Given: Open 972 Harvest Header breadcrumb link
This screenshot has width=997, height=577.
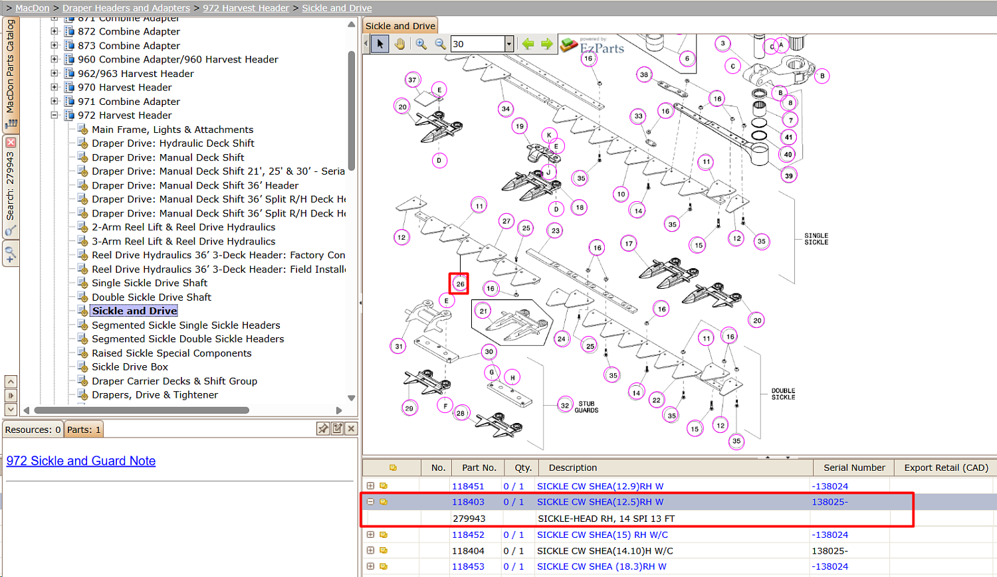Looking at the screenshot, I should 246,8.
